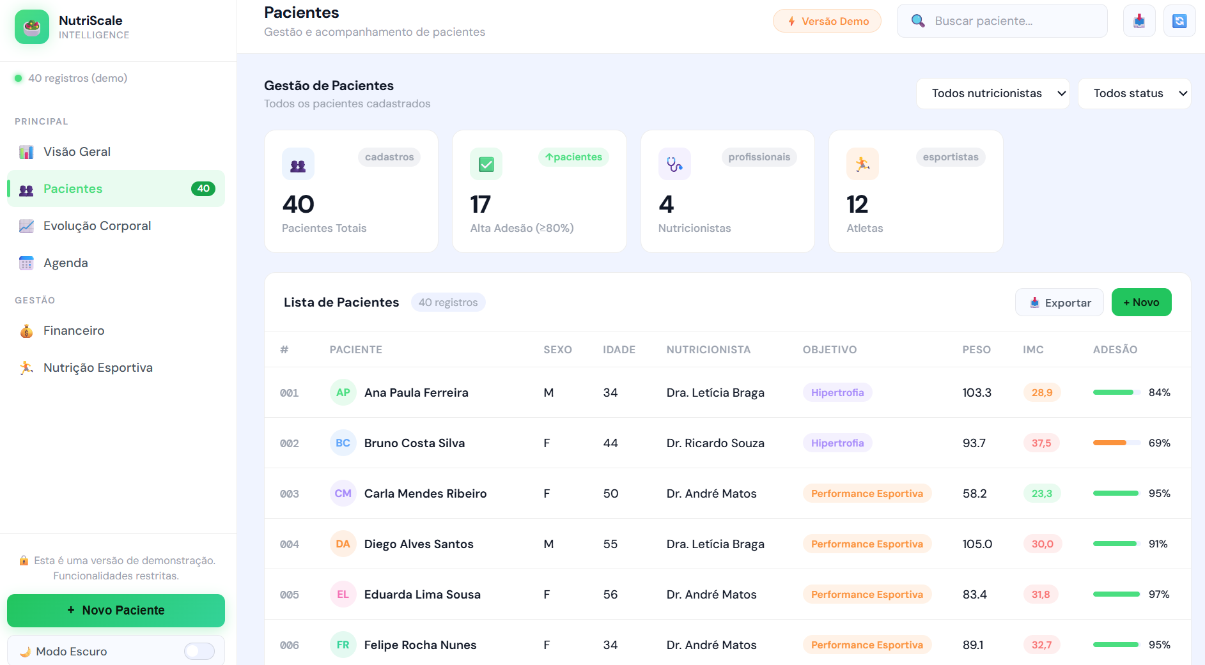Click the running athlete icon on Atletas card
Viewport: 1205px width, 665px height.
point(862,164)
